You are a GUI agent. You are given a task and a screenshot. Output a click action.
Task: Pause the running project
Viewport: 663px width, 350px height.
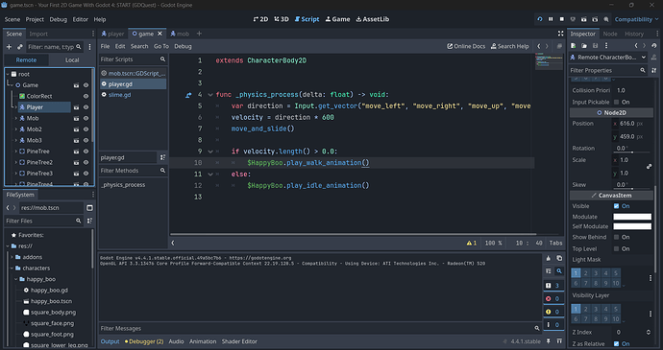click(x=551, y=19)
